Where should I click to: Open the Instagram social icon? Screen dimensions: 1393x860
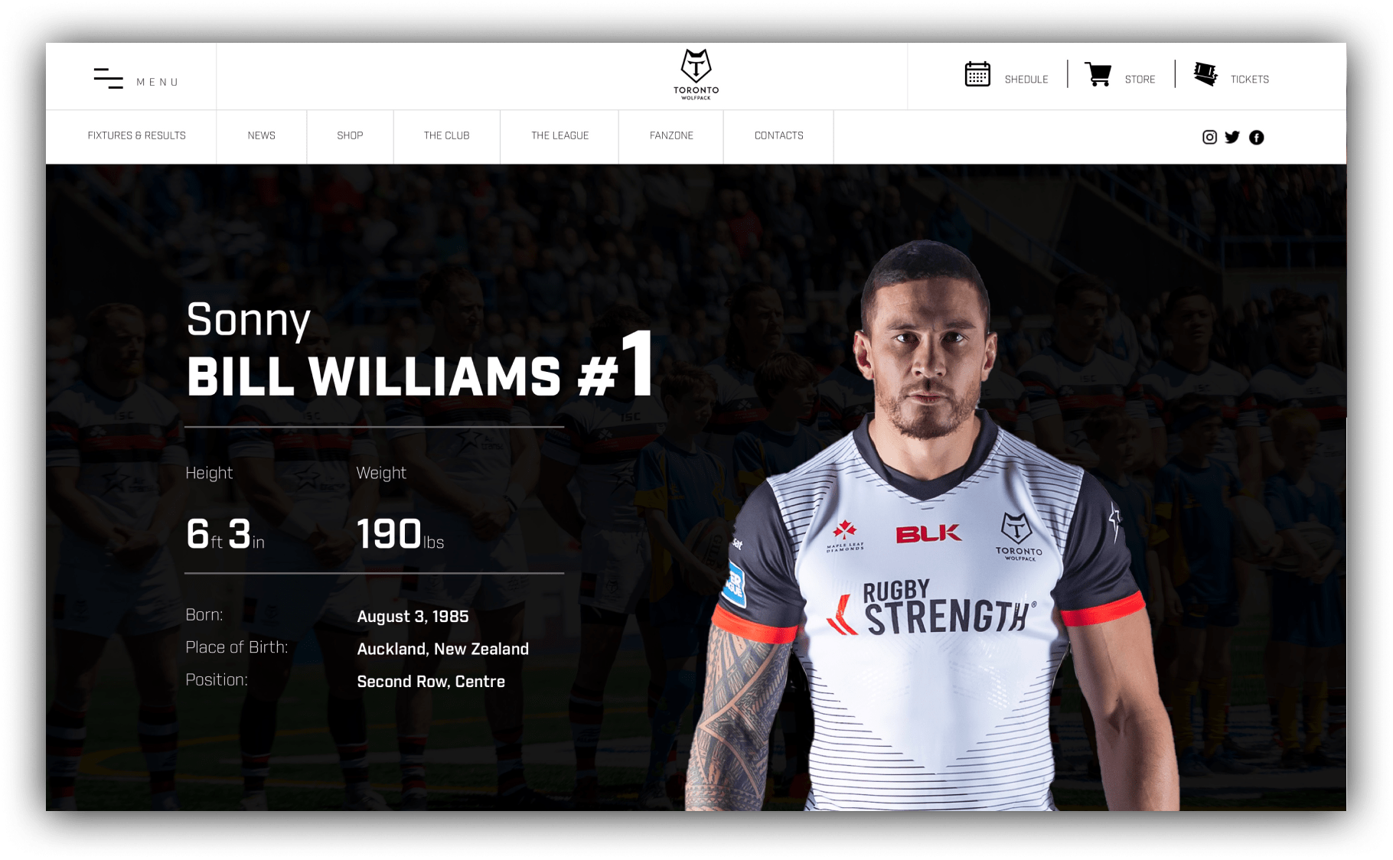pyautogui.click(x=1209, y=137)
